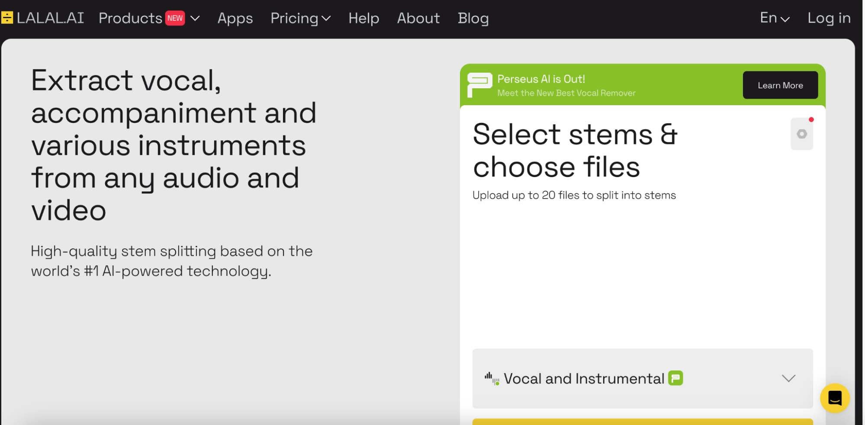Screen dimensions: 865x425
Task: Click the yellow upload button at card bottom
Action: (643, 422)
